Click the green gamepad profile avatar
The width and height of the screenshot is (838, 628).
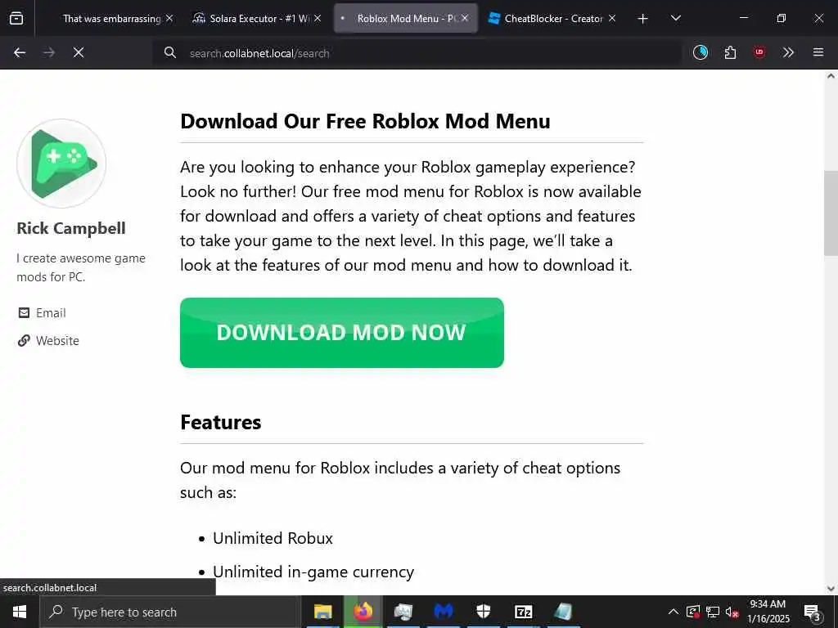click(61, 164)
